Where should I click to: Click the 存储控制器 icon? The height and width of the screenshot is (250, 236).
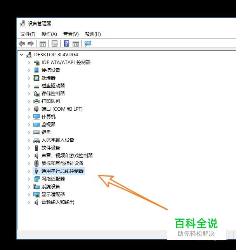pos(36,94)
